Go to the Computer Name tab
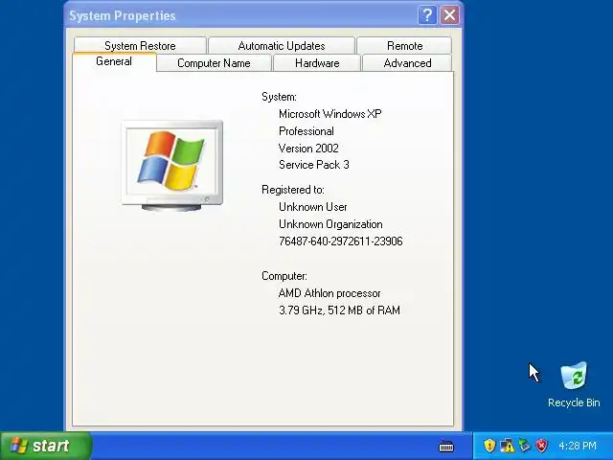This screenshot has height=460, width=613. point(214,63)
